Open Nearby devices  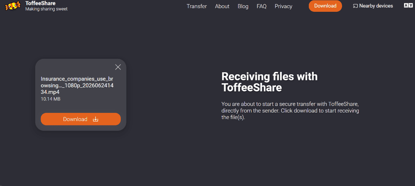click(x=373, y=6)
